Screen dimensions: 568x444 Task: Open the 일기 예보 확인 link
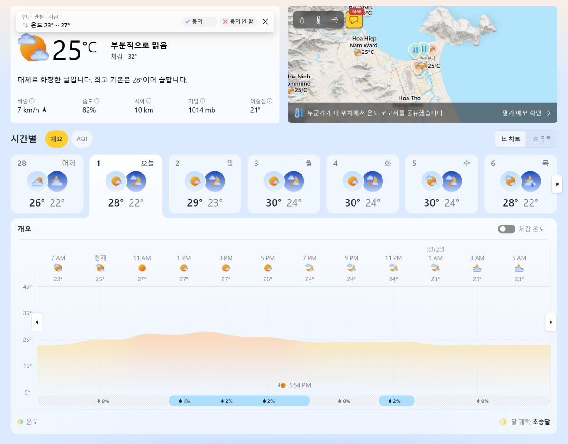click(526, 113)
